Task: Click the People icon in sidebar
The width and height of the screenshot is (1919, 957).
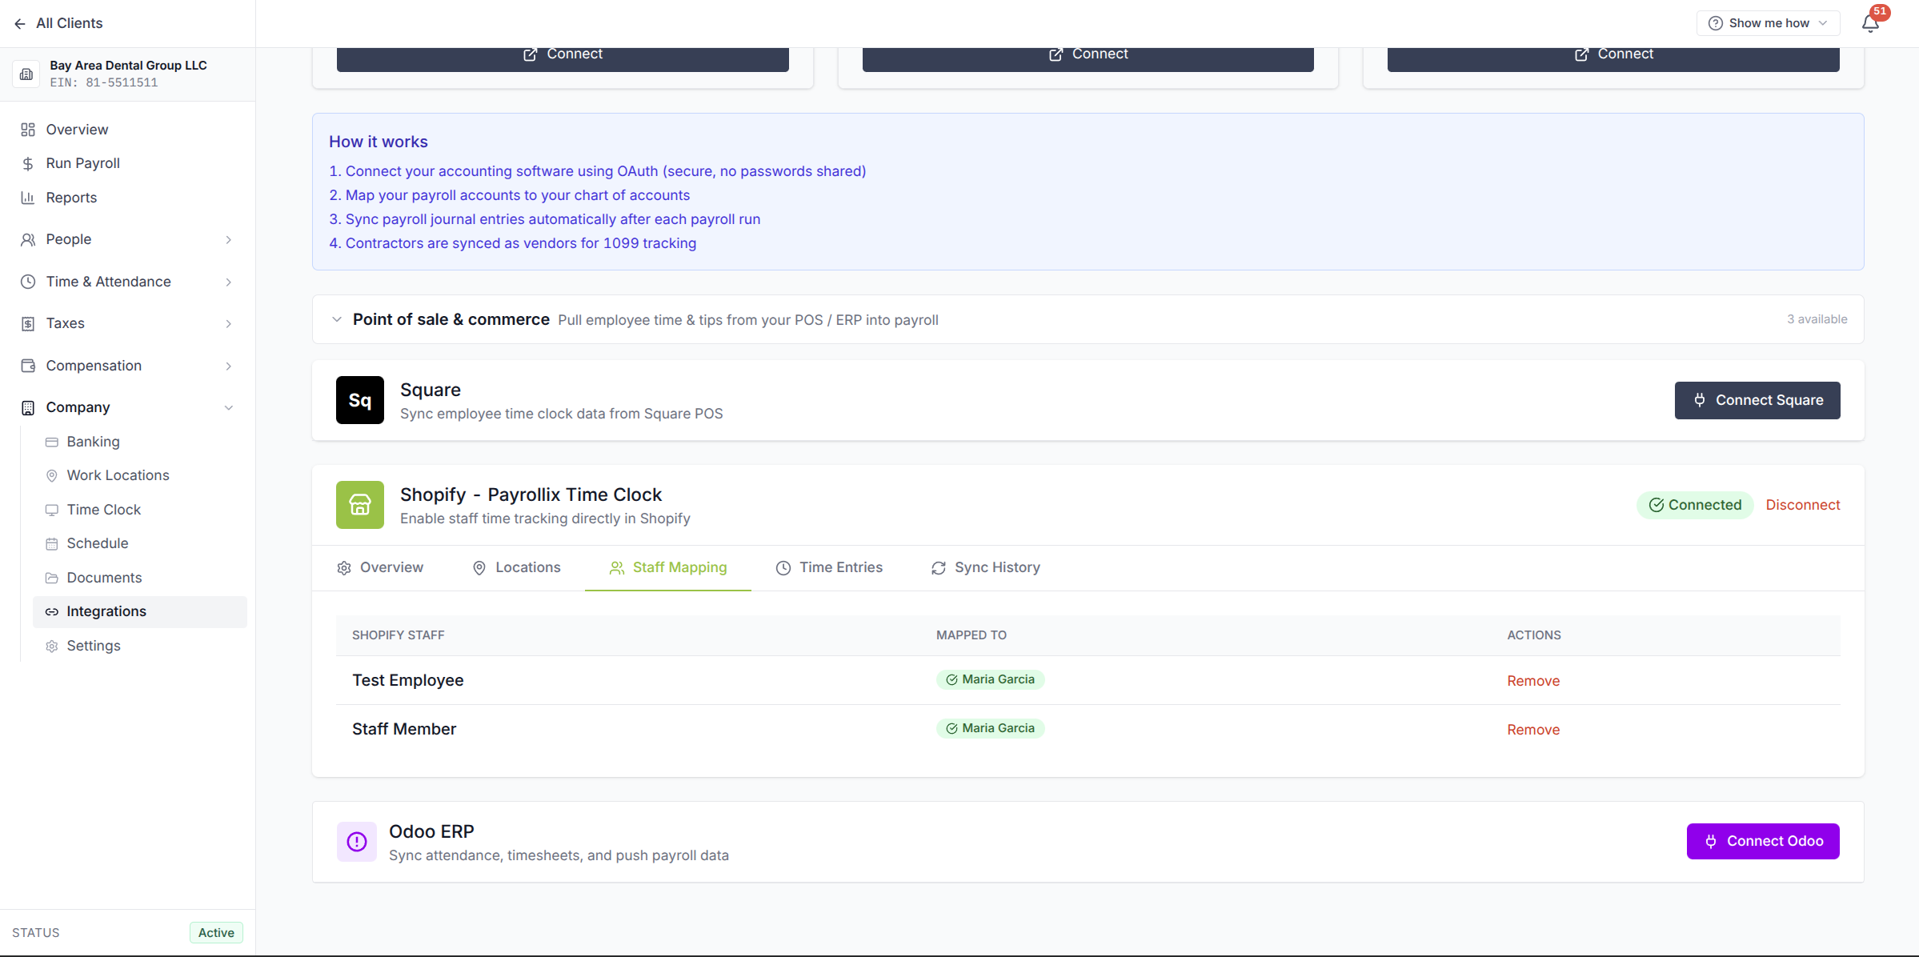Action: click(28, 239)
